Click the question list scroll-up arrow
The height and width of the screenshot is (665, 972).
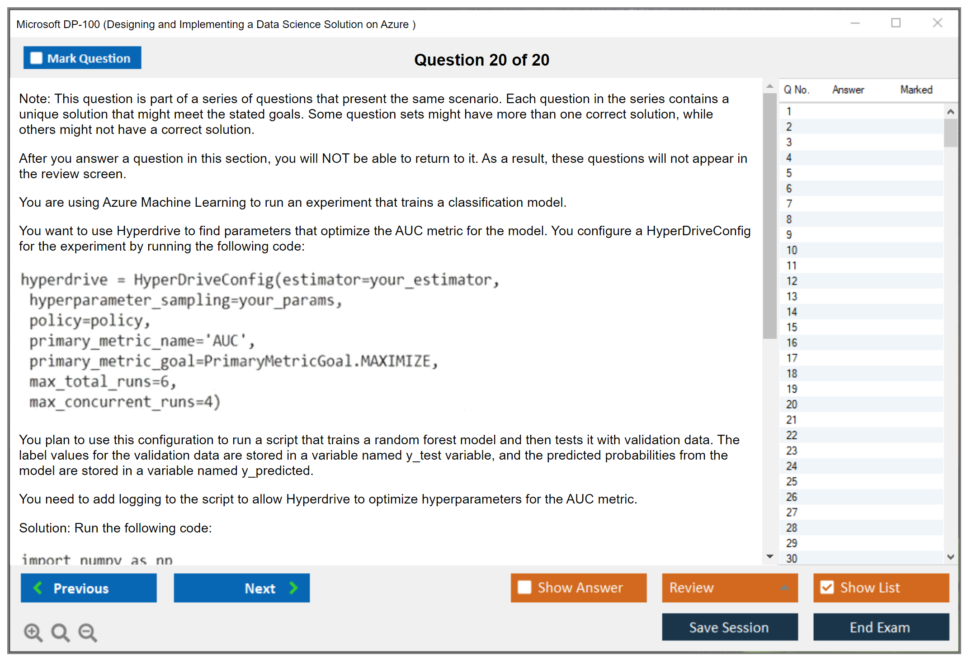(950, 112)
